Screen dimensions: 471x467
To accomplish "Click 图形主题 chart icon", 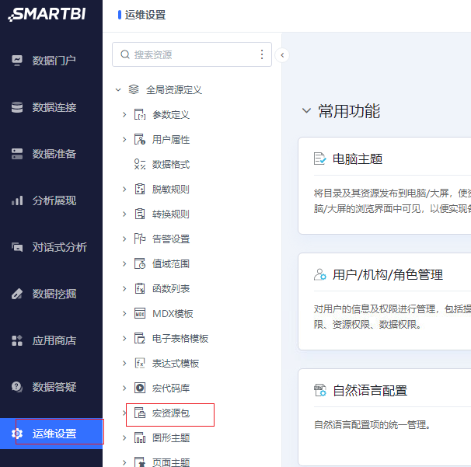I will 140,438.
